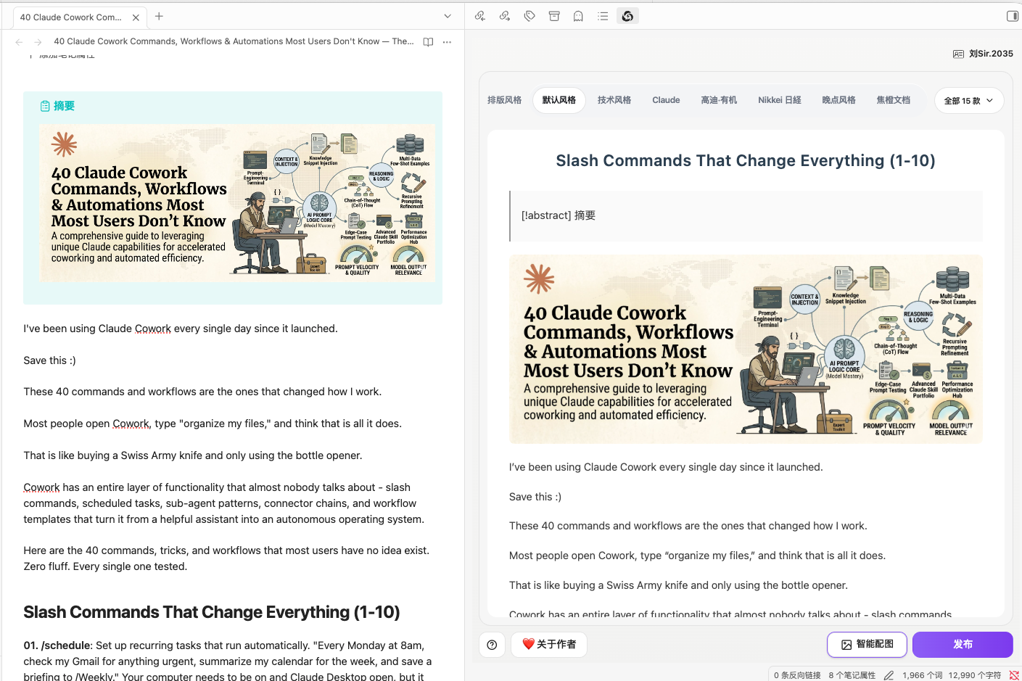Click the note title in the header

pyautogui.click(x=234, y=41)
